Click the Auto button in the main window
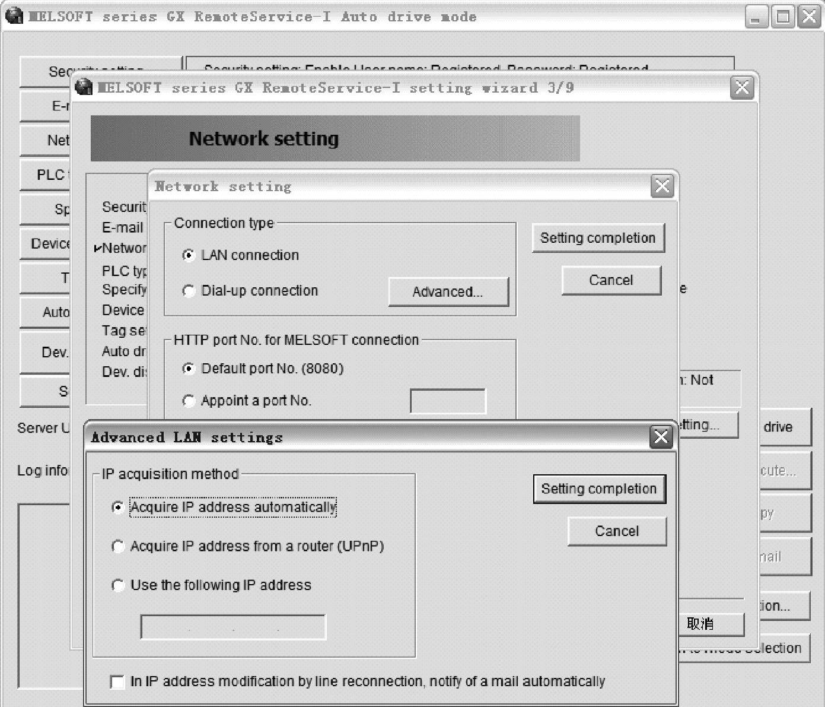The height and width of the screenshot is (707, 825). coord(45,312)
